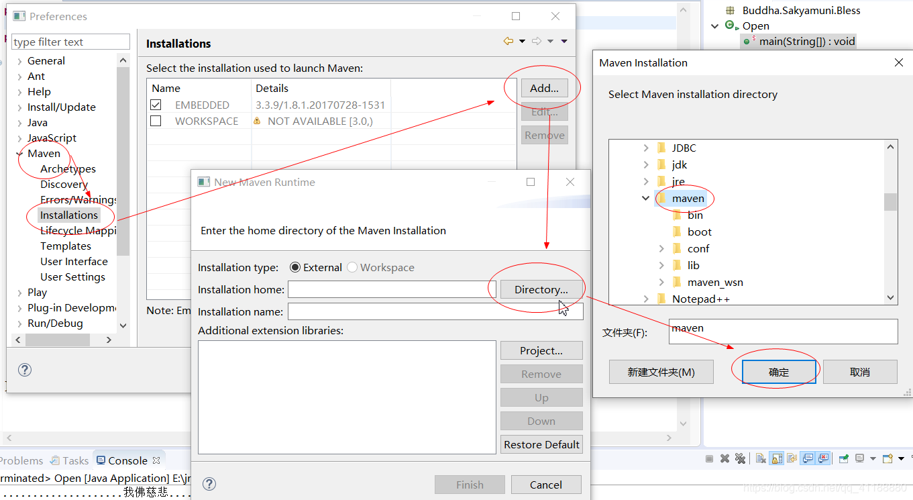
Task: Click the Preferences tree vertical scrollbar
Action: pos(123,161)
